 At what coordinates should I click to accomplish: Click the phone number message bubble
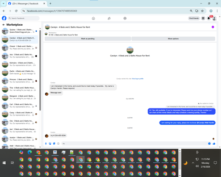tap(58, 135)
